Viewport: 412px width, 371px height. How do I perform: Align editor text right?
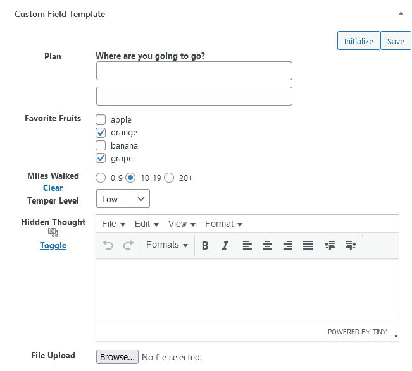[288, 245]
